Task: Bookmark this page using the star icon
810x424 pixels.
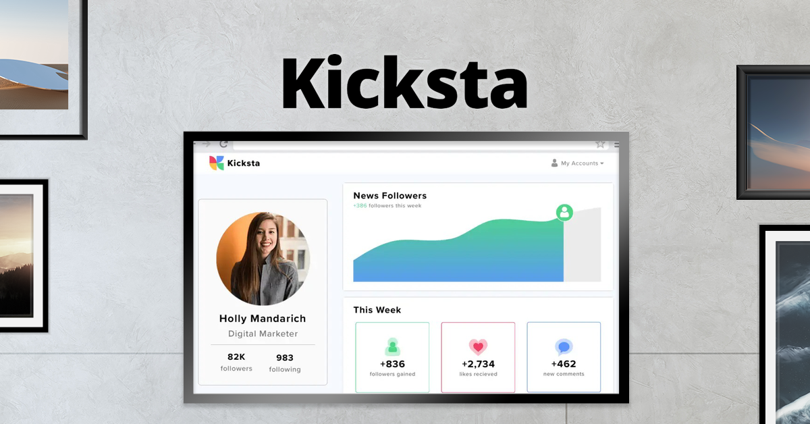Action: point(601,144)
